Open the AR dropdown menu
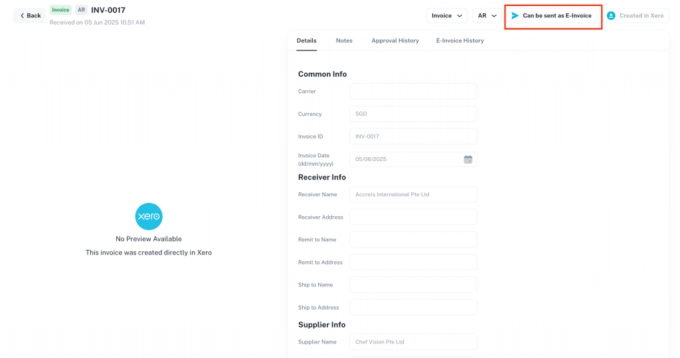 [487, 16]
